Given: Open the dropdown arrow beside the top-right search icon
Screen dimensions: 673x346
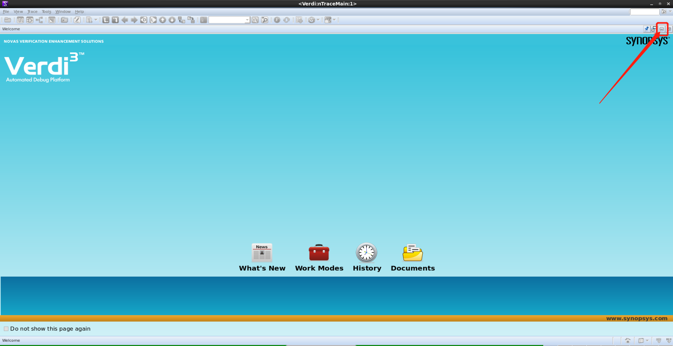Looking at the screenshot, I should coord(670,12).
